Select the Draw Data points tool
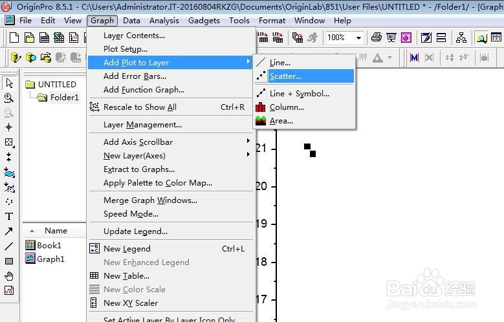Image resolution: width=504 pixels, height=322 pixels. 9,202
